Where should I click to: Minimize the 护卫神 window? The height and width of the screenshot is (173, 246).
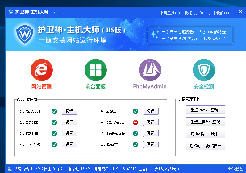(234, 13)
